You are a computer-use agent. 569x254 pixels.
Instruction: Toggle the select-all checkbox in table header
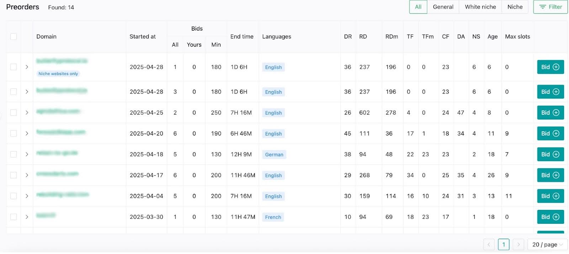tap(14, 37)
